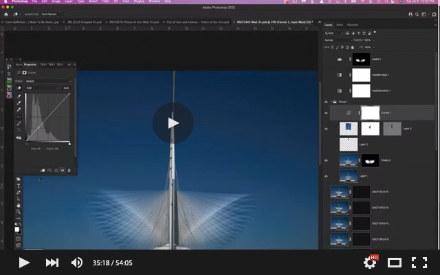The image size is (440, 275).
Task: Open the Preset Default dropdown
Action: click(48, 81)
